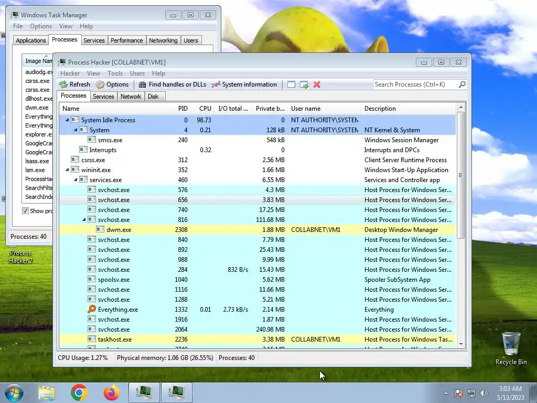Click the Find handles or DLLs binoculars icon
The width and height of the screenshot is (537, 403).
[x=142, y=84]
